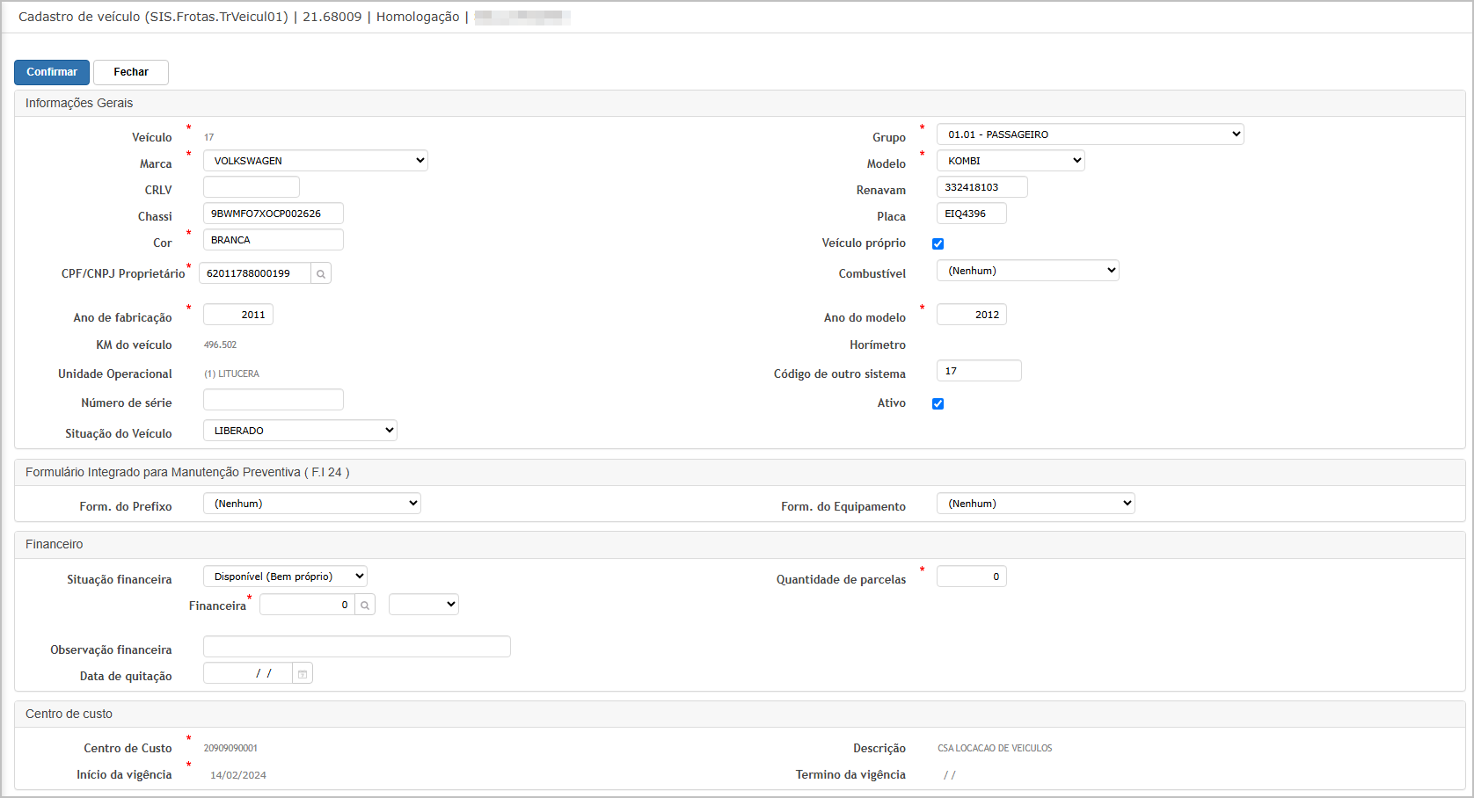Image resolution: width=1474 pixels, height=798 pixels.
Task: Open Situação do Veículo dropdown LIBERADO
Action: tap(300, 431)
